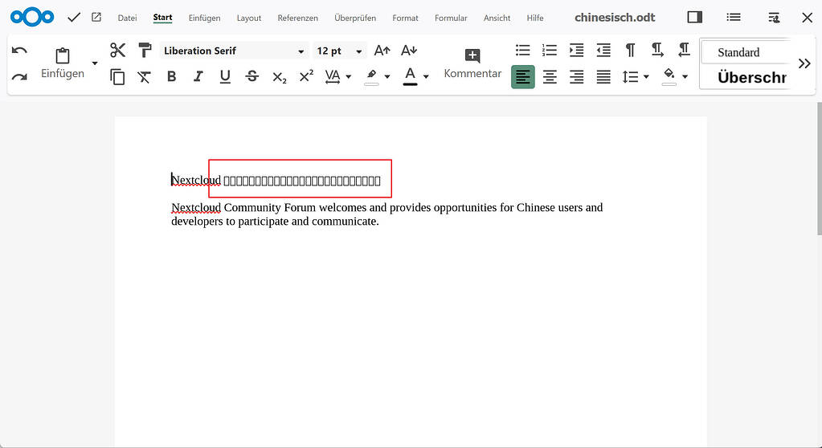Click the Decrease indent icon
Screen dimensions: 822x448
[603, 51]
